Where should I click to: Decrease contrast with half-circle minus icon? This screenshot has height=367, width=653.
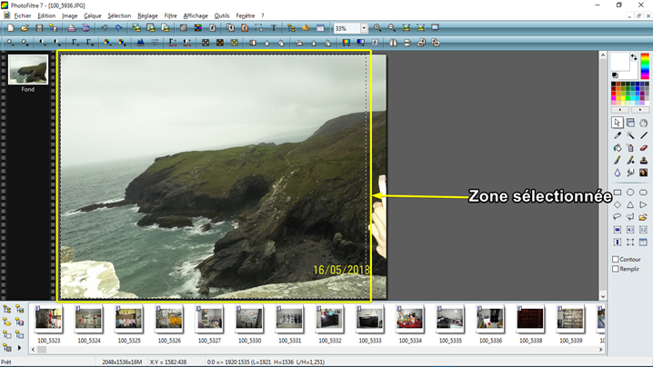pyautogui.click(x=43, y=43)
